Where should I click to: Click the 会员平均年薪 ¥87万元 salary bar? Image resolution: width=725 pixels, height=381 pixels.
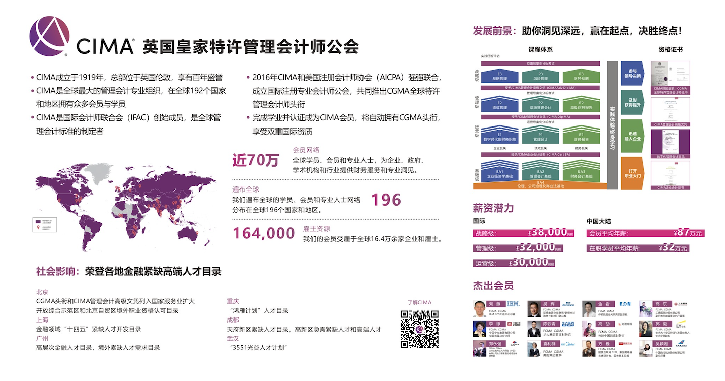click(645, 233)
